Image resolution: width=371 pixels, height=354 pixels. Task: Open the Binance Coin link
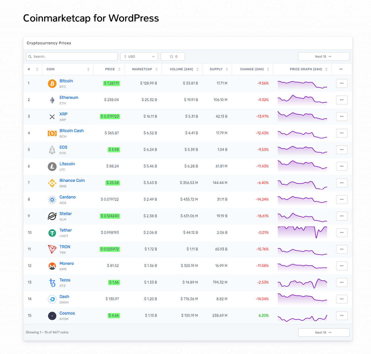pyautogui.click(x=72, y=180)
